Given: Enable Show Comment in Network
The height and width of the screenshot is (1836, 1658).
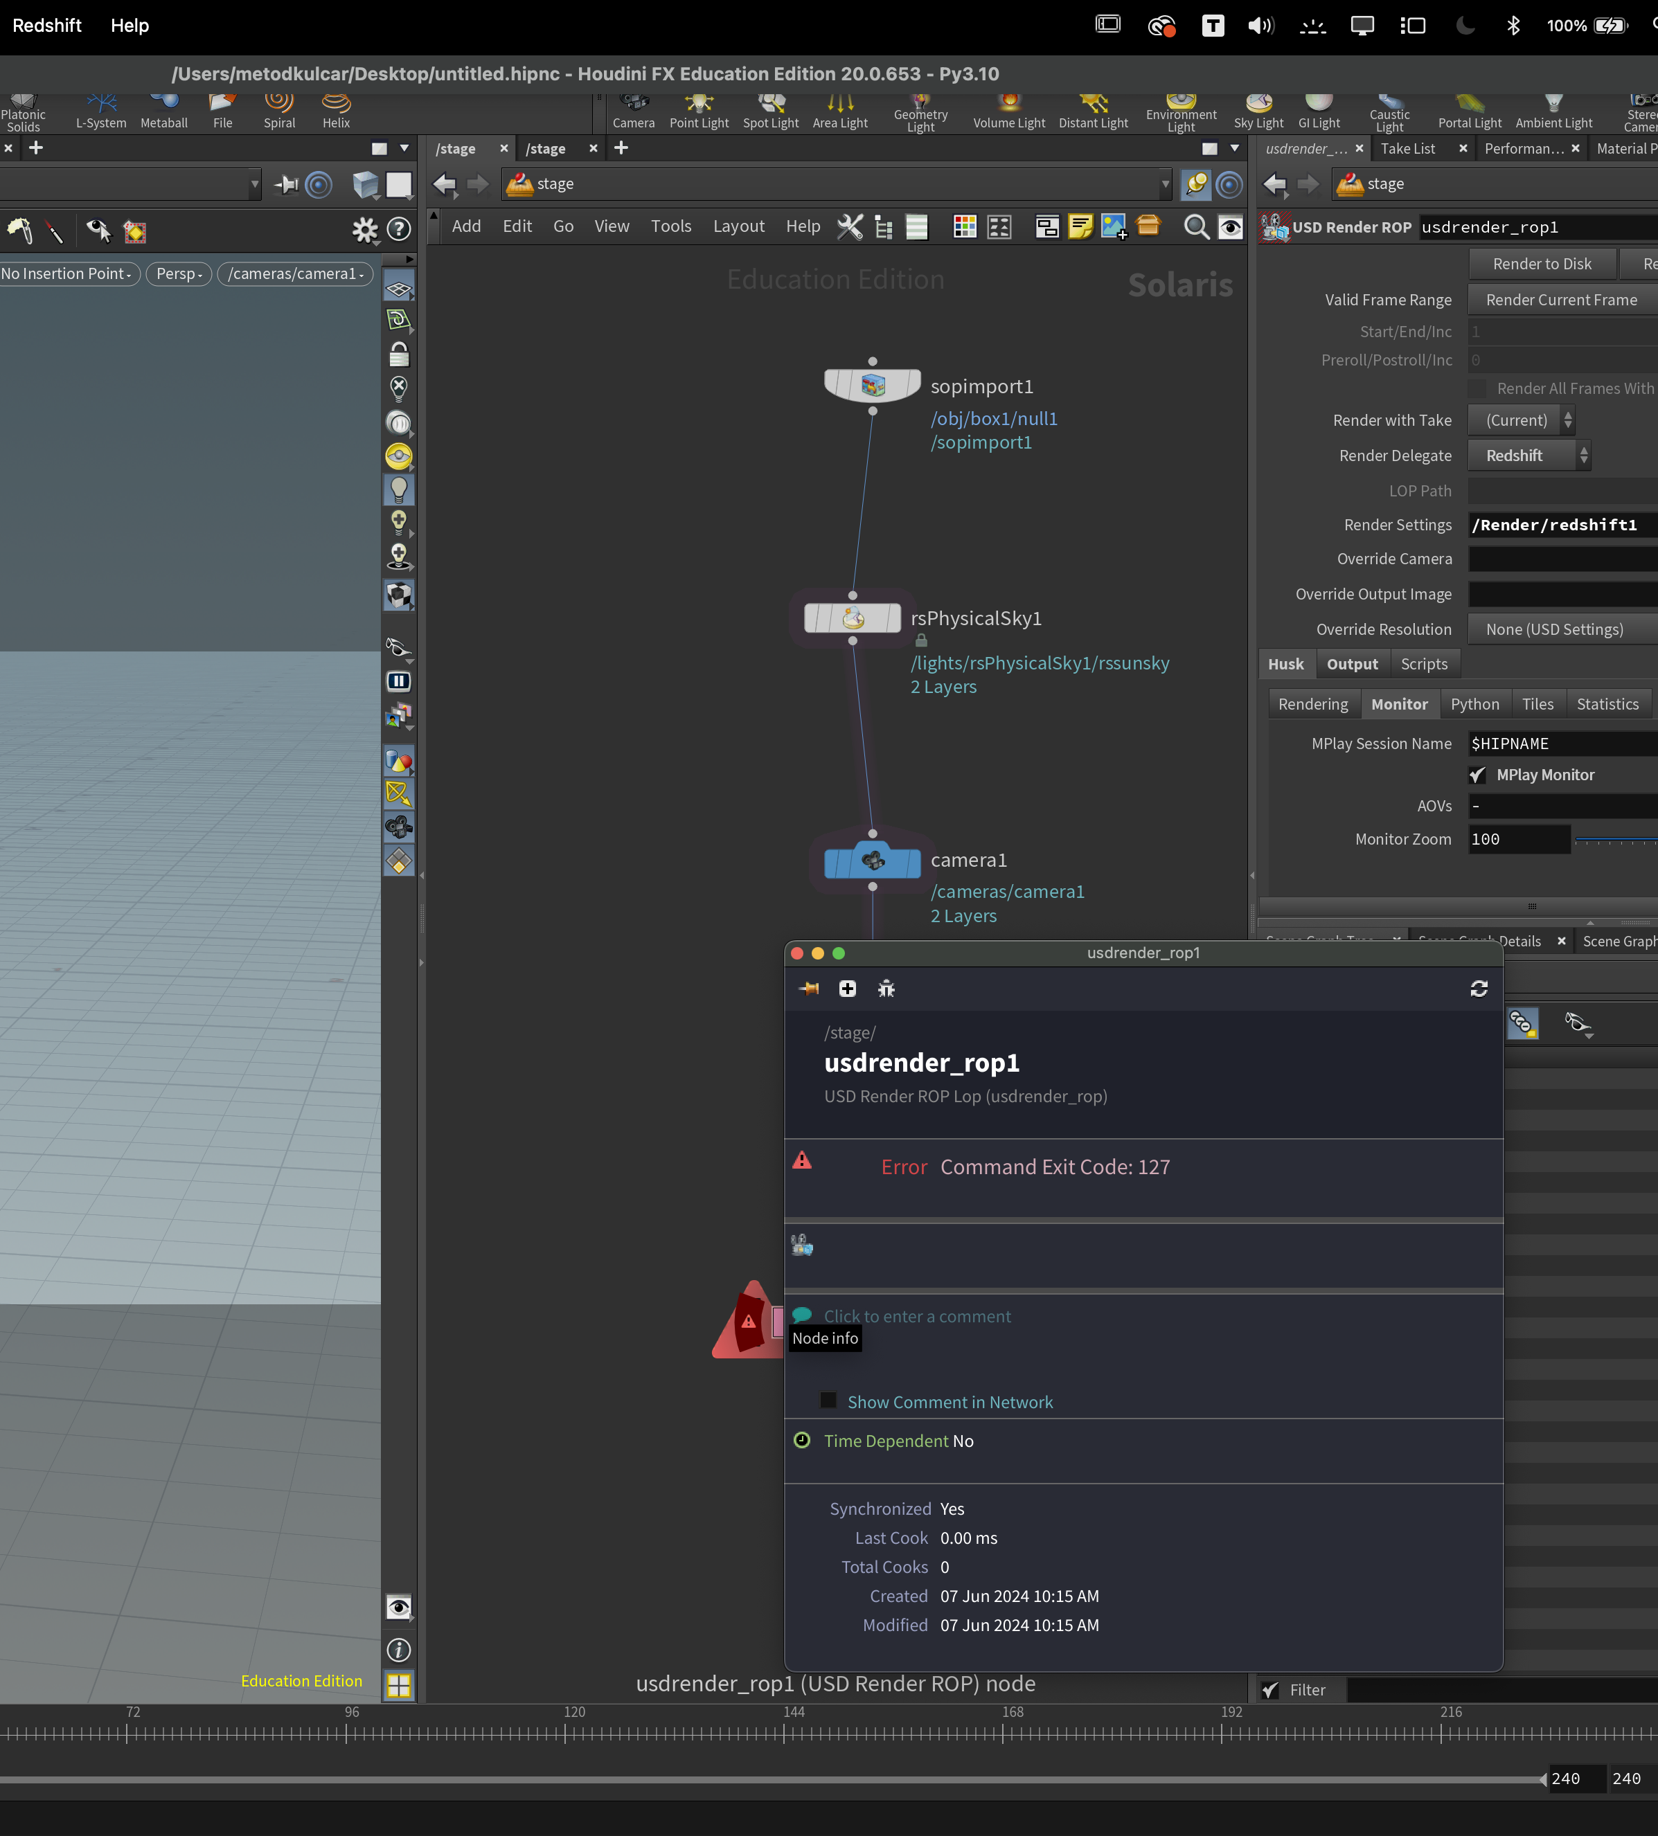Looking at the screenshot, I should [x=829, y=1401].
